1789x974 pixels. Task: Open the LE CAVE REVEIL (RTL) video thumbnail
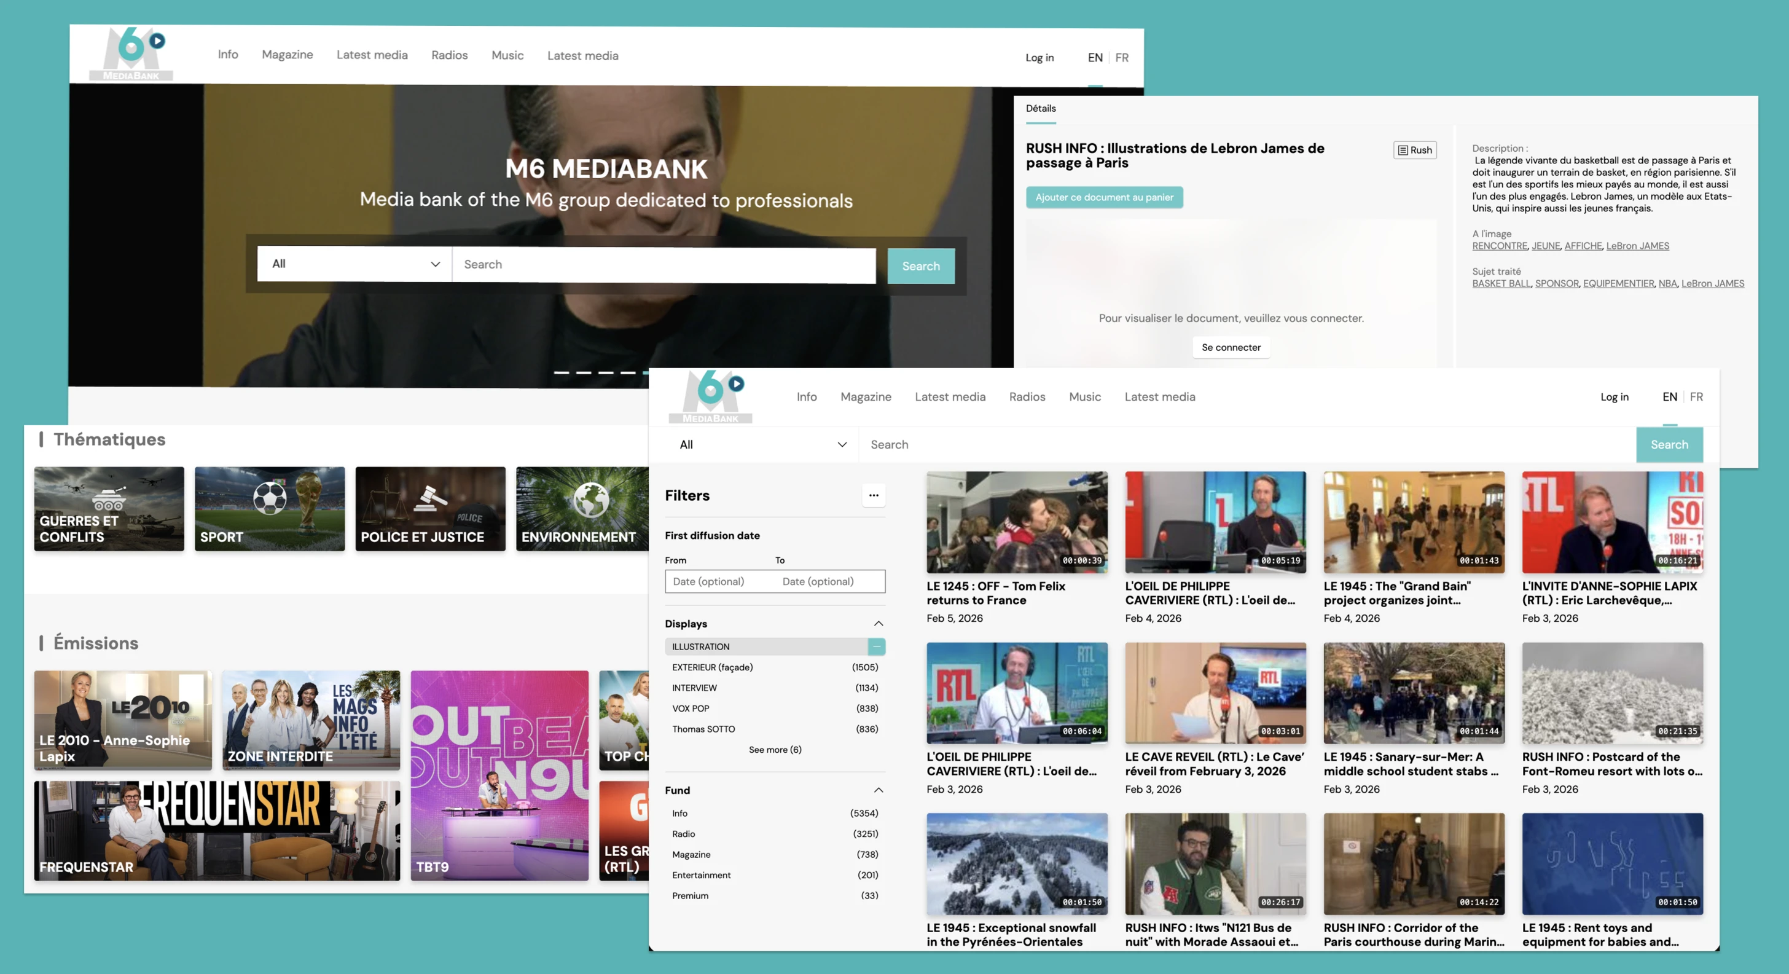(x=1215, y=693)
